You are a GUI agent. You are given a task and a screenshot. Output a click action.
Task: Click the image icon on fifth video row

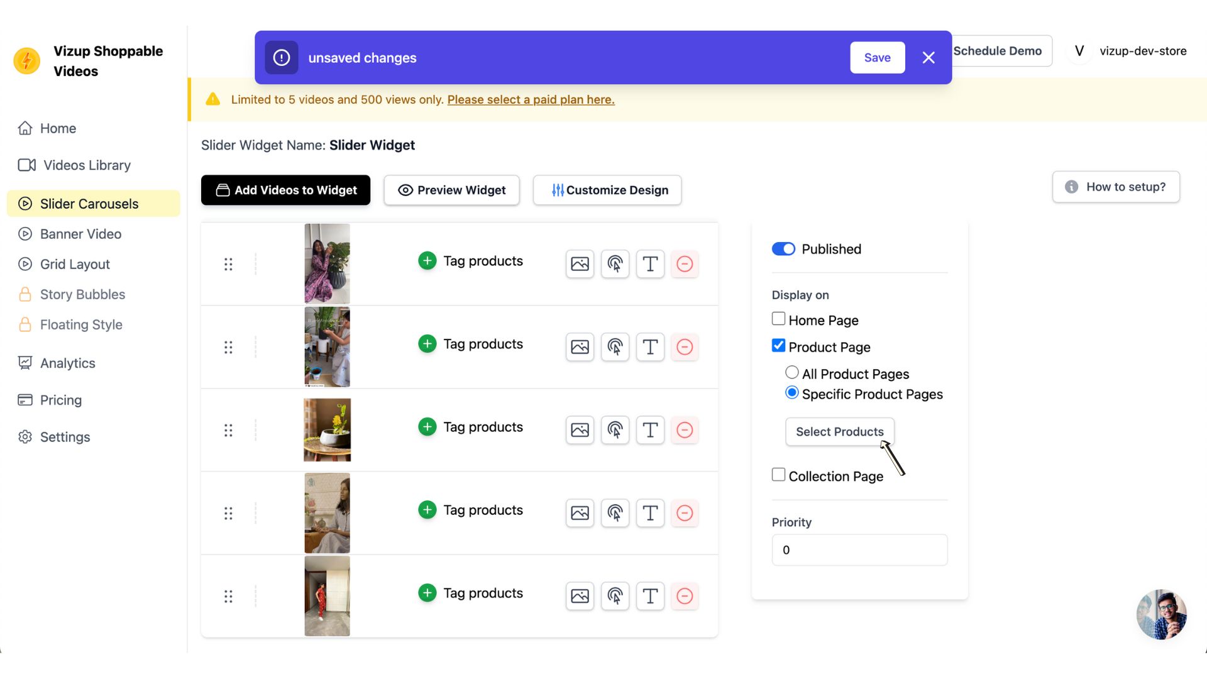580,595
